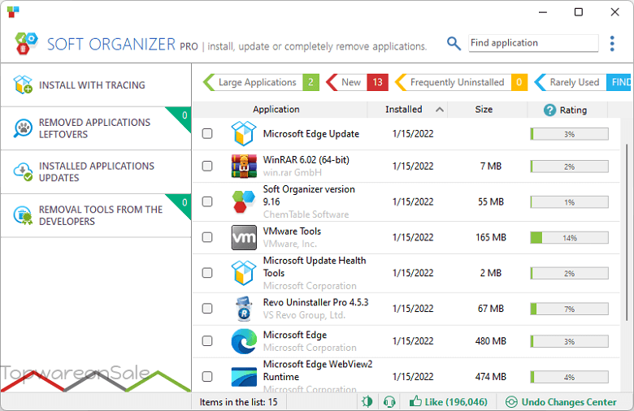Click the Revo Uninstaller 7% rating bar

(x=569, y=309)
